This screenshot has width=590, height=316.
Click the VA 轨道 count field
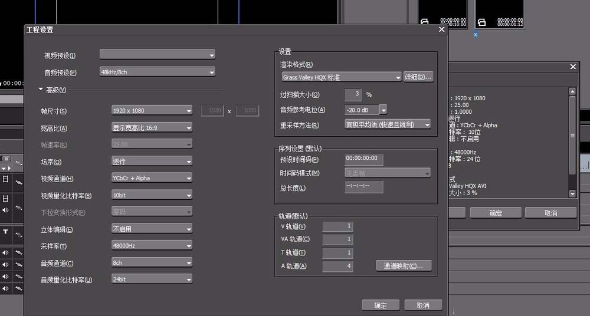[x=337, y=239]
